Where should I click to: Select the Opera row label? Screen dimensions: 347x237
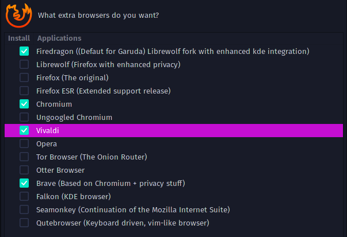(47, 144)
